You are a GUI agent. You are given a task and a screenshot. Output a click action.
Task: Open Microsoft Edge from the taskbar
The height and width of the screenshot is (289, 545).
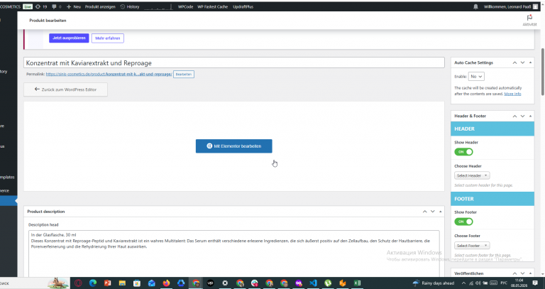93,283
